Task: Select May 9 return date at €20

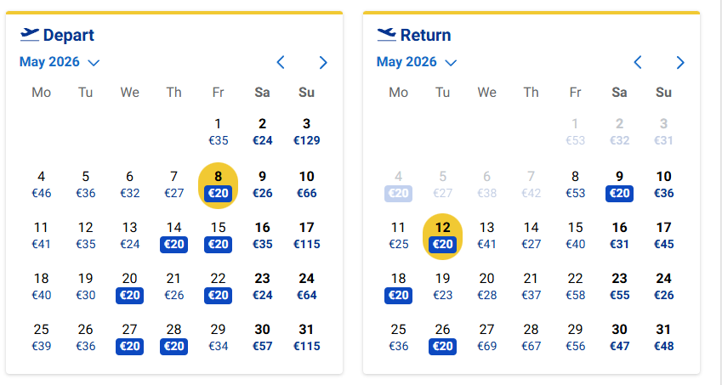Action: [620, 184]
